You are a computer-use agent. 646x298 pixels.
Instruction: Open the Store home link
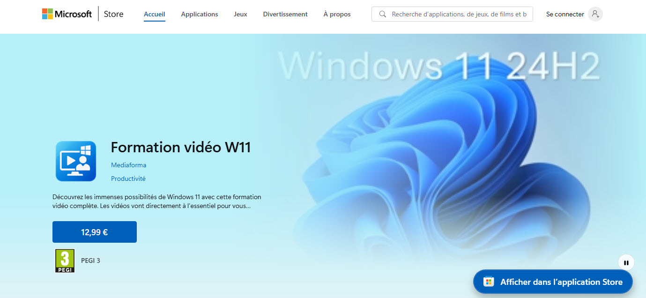pyautogui.click(x=113, y=14)
